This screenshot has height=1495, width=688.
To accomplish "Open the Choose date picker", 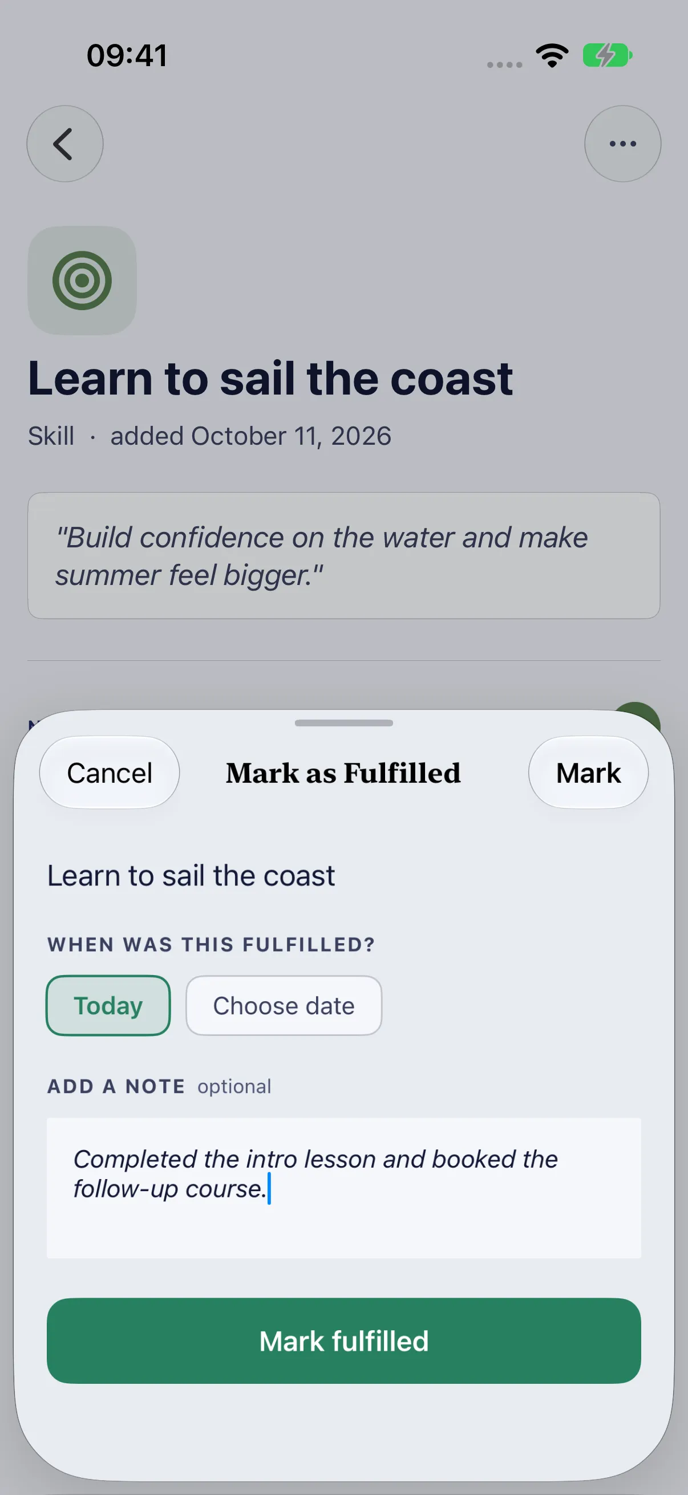I will coord(284,1005).
